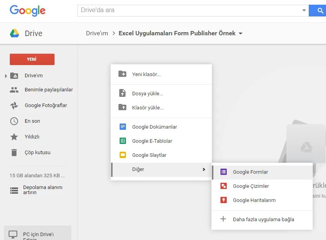Screen dimensions: 326x240
Task: Click the red My Maps pin icon
Action: 224,200
